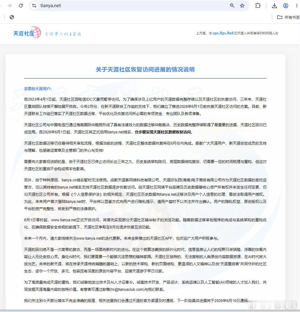Open the zoom magnifier in address bar
The height and width of the screenshot is (312, 300).
pyautogui.click(x=232, y=6)
